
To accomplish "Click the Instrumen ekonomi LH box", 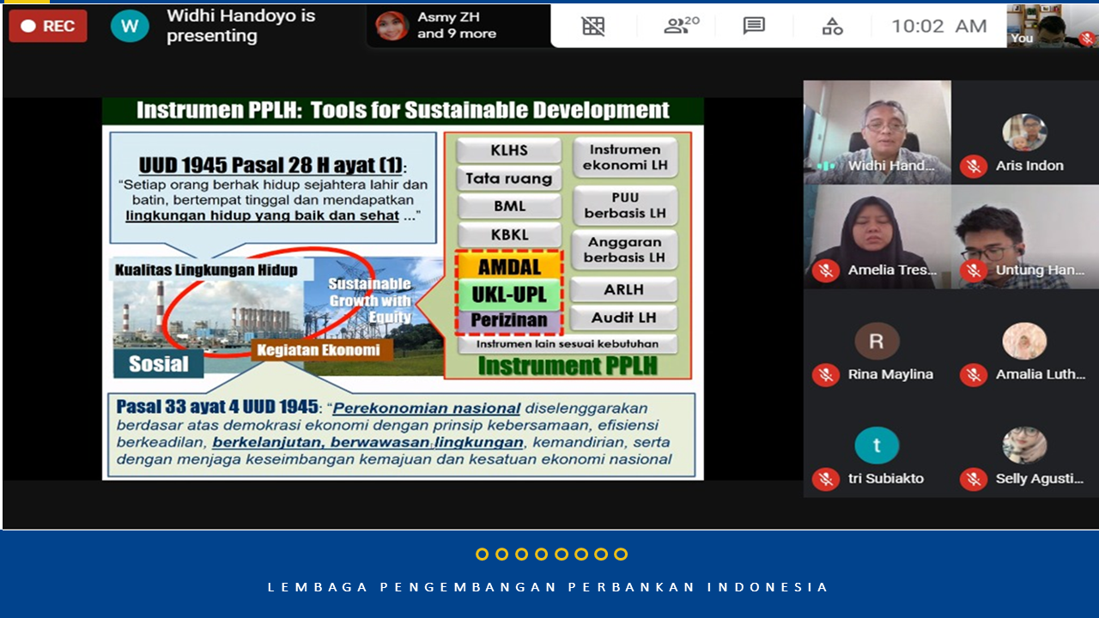I will [x=624, y=158].
